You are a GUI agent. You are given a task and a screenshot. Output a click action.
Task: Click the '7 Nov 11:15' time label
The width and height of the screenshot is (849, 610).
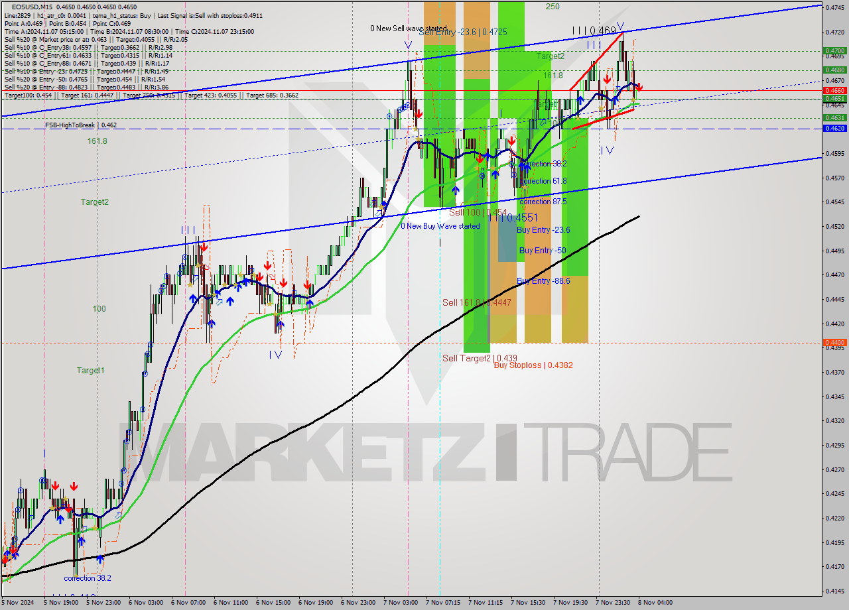(486, 603)
